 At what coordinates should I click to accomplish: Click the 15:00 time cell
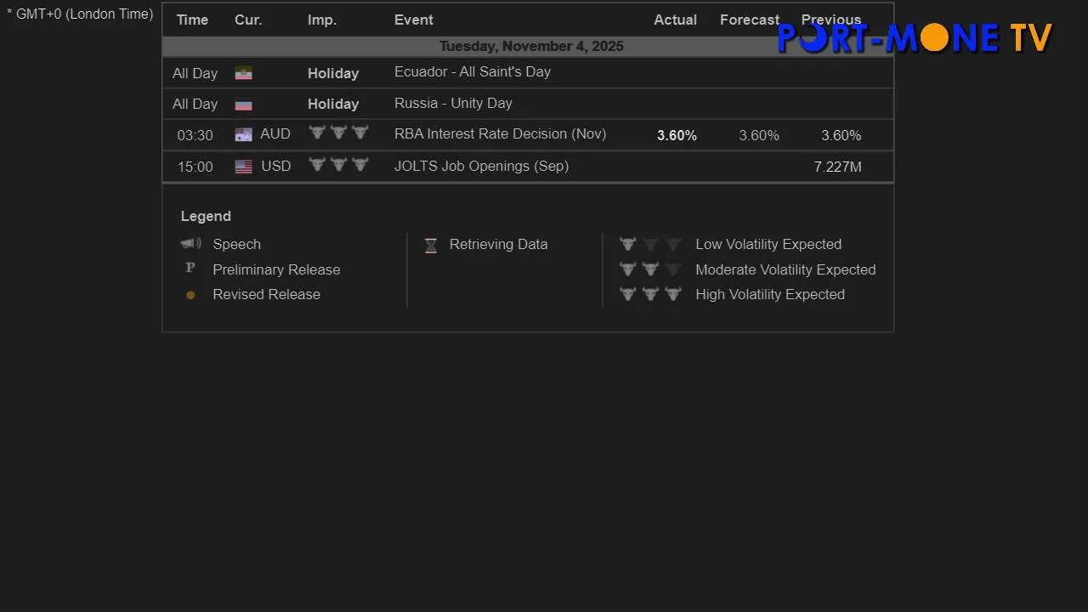coord(195,167)
